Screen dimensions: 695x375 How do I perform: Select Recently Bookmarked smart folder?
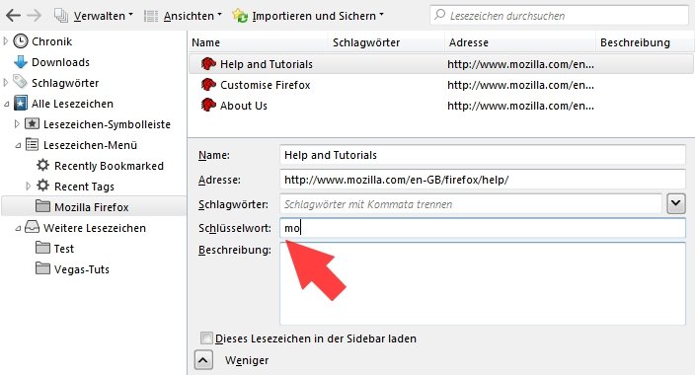pyautogui.click(x=109, y=166)
